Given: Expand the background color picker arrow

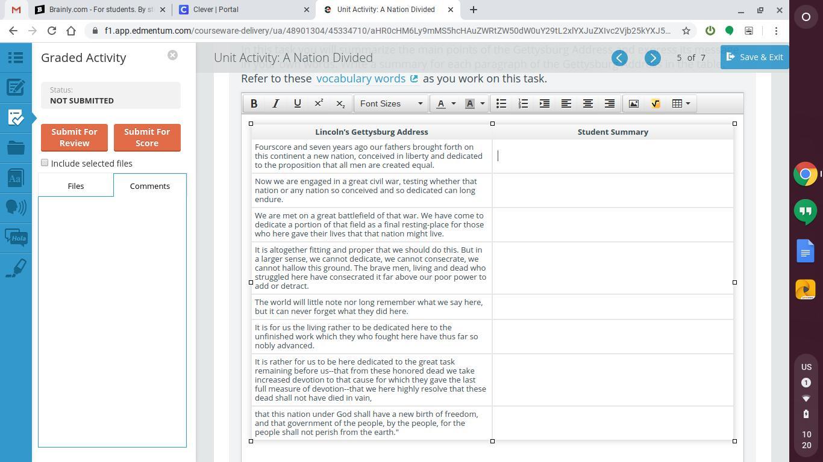Looking at the screenshot, I should [x=483, y=103].
